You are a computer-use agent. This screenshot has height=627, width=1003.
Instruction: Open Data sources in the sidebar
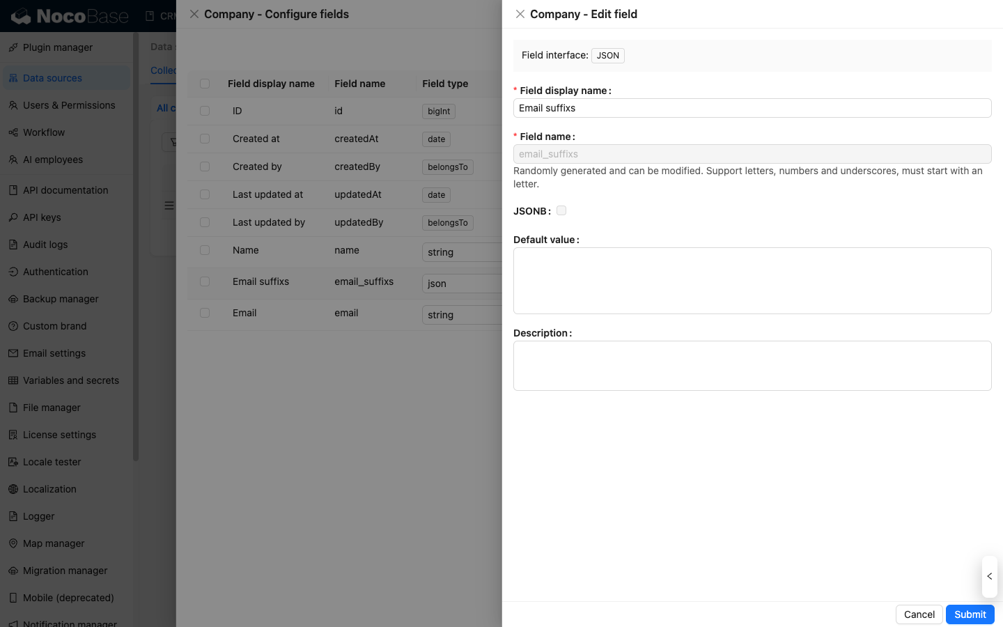52,78
